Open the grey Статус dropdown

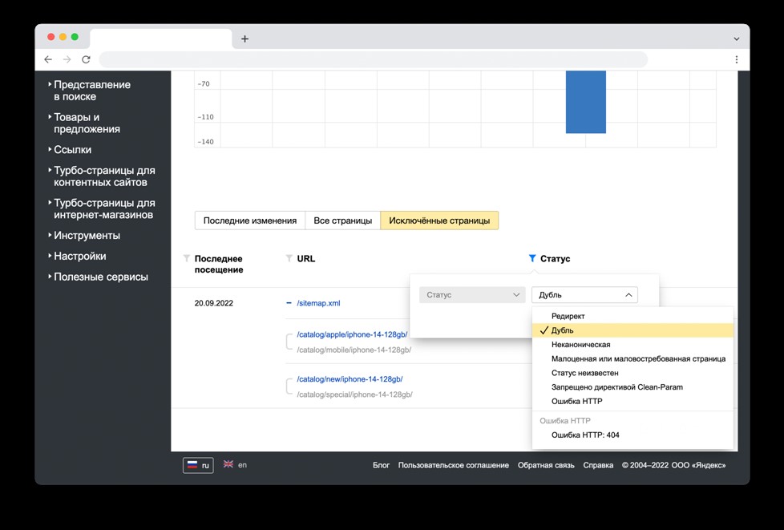(x=472, y=295)
